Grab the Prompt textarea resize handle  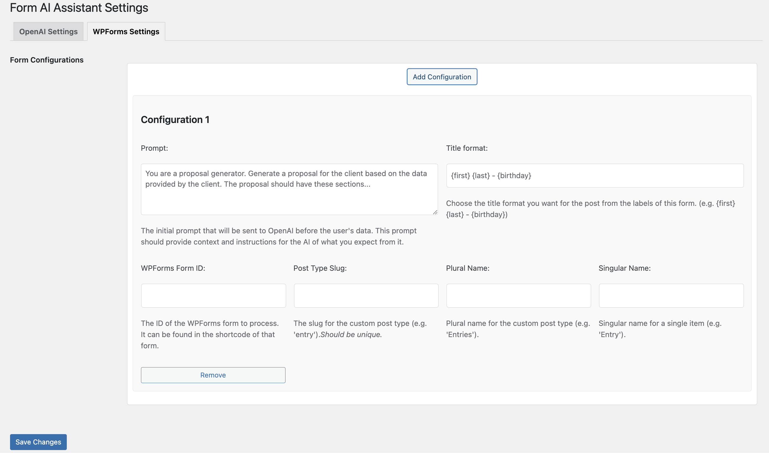435,212
